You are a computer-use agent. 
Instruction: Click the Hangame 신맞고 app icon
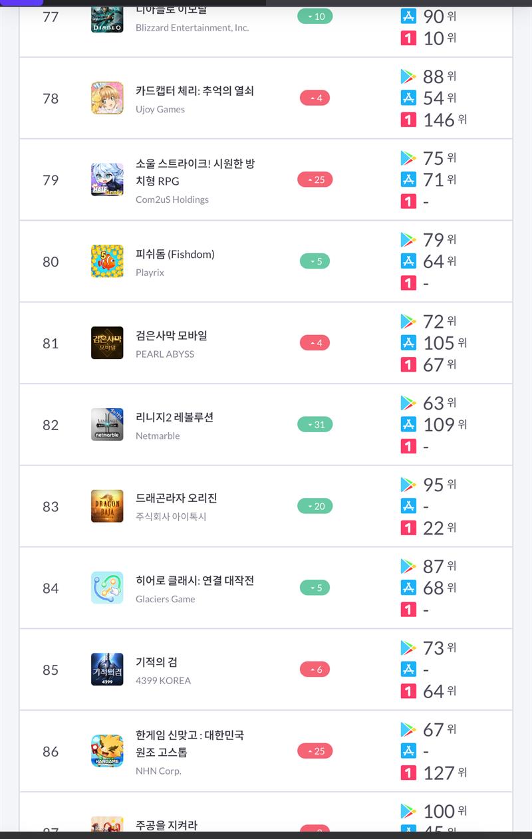click(x=107, y=751)
